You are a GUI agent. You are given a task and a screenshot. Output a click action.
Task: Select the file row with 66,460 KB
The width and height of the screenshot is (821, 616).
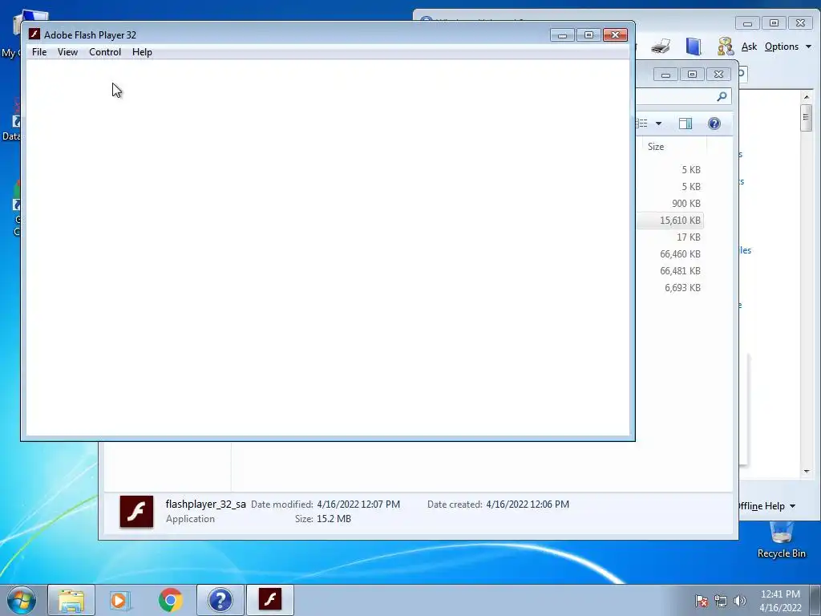[670, 254]
